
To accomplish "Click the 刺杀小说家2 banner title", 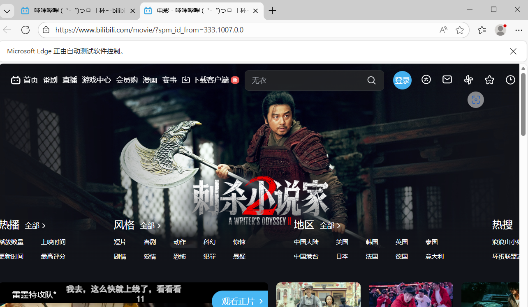I will click(260, 201).
